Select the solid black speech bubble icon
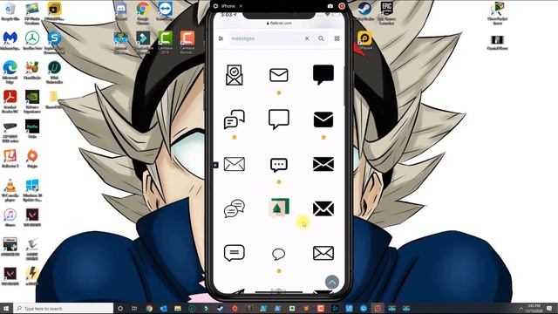Image resolution: width=558 pixels, height=314 pixels. 323,74
